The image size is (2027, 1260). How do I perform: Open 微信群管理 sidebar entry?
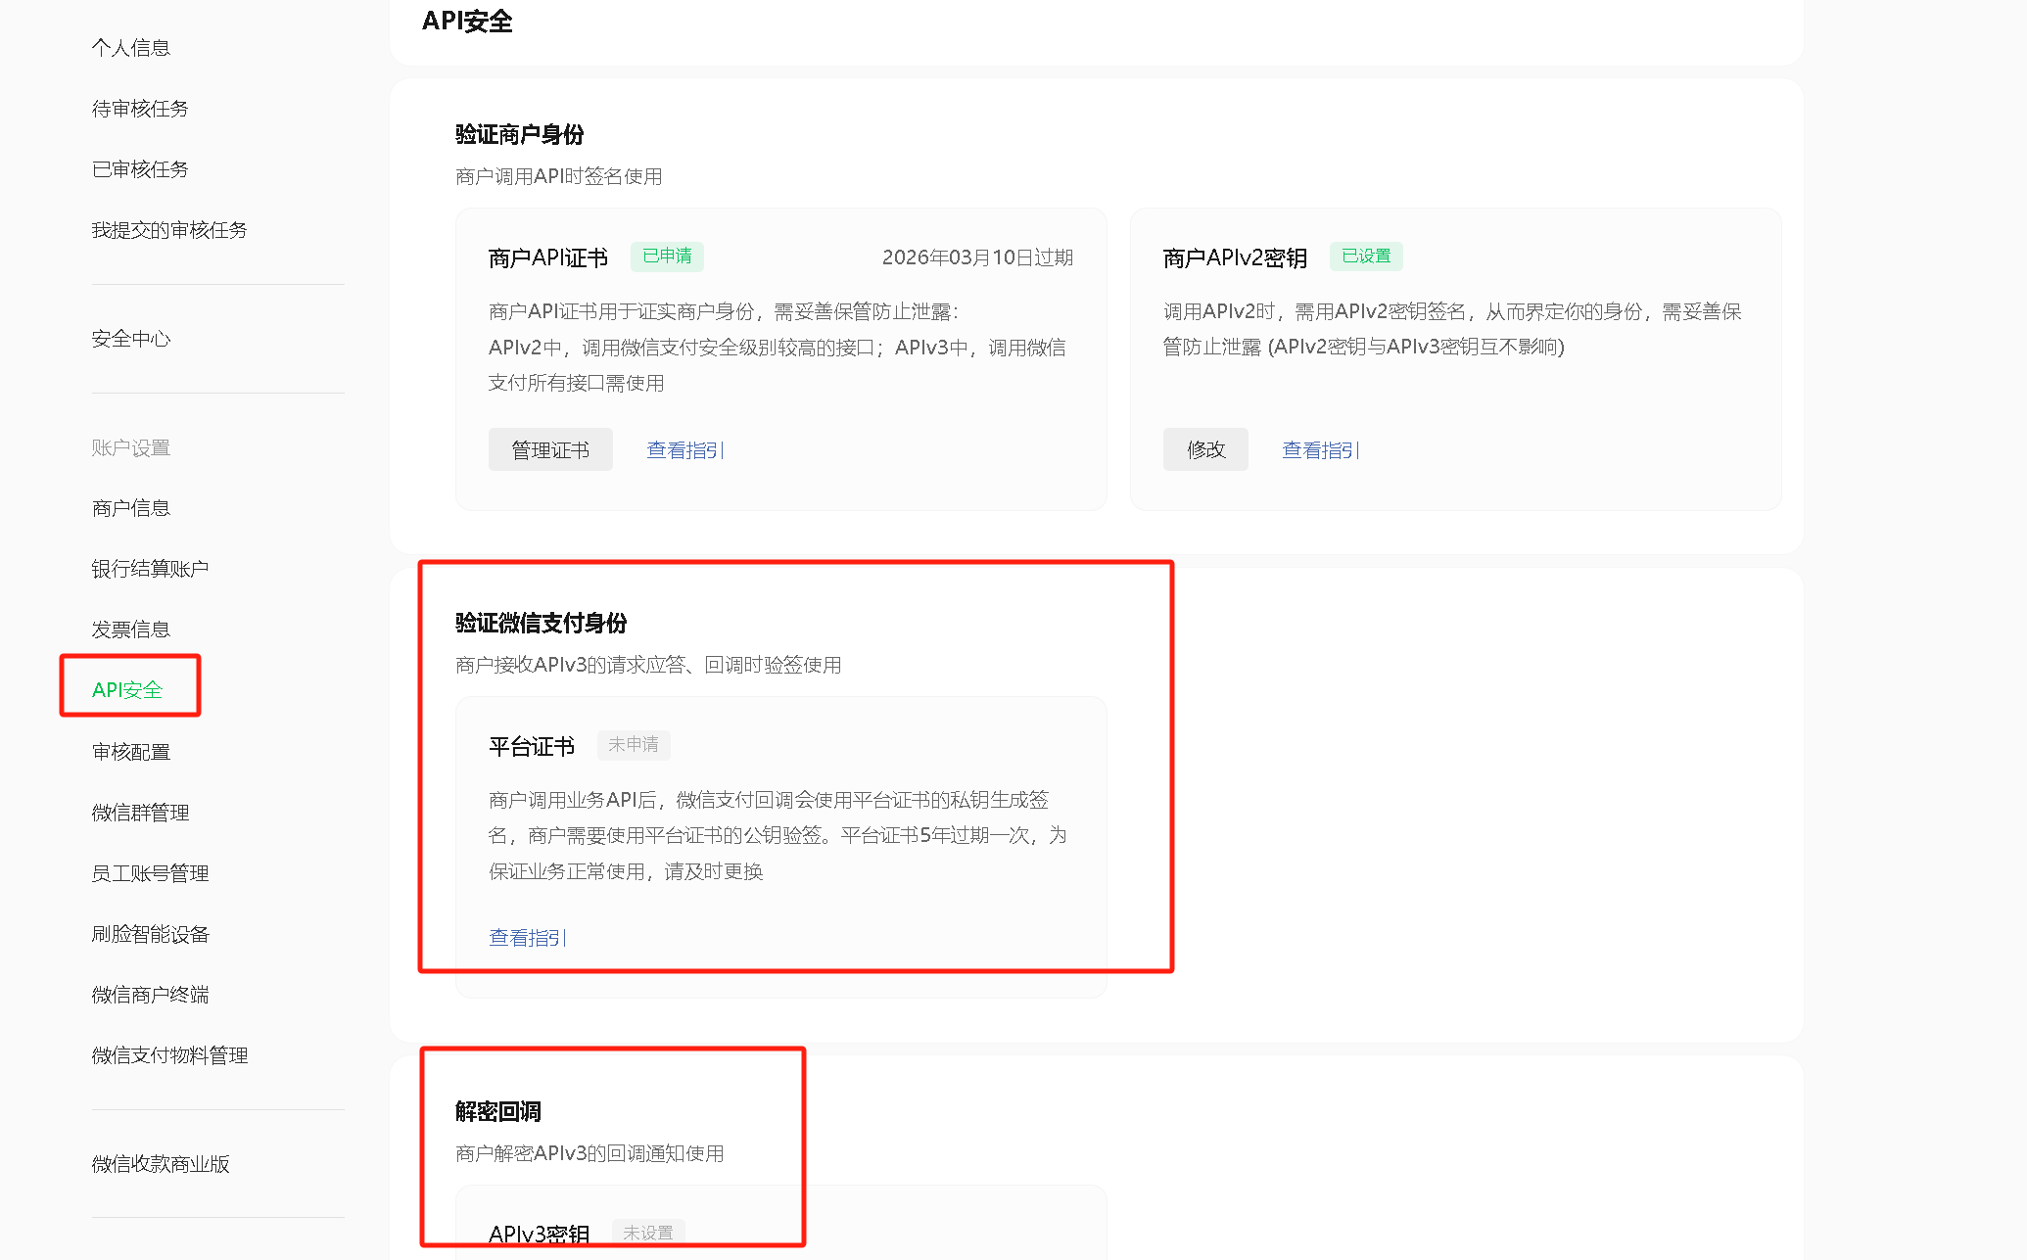140,812
